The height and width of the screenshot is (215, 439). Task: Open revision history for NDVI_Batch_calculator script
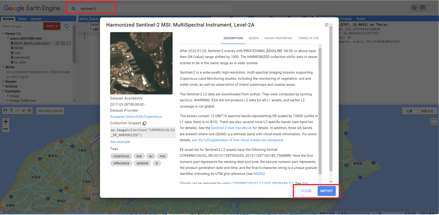[58, 43]
